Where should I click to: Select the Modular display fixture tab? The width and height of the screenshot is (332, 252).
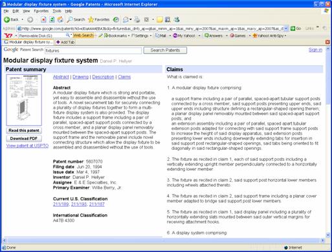coord(28,42)
